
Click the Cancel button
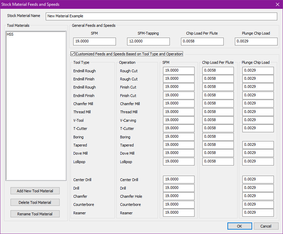click(266, 226)
